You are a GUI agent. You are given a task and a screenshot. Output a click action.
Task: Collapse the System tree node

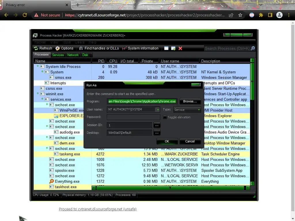(42, 71)
